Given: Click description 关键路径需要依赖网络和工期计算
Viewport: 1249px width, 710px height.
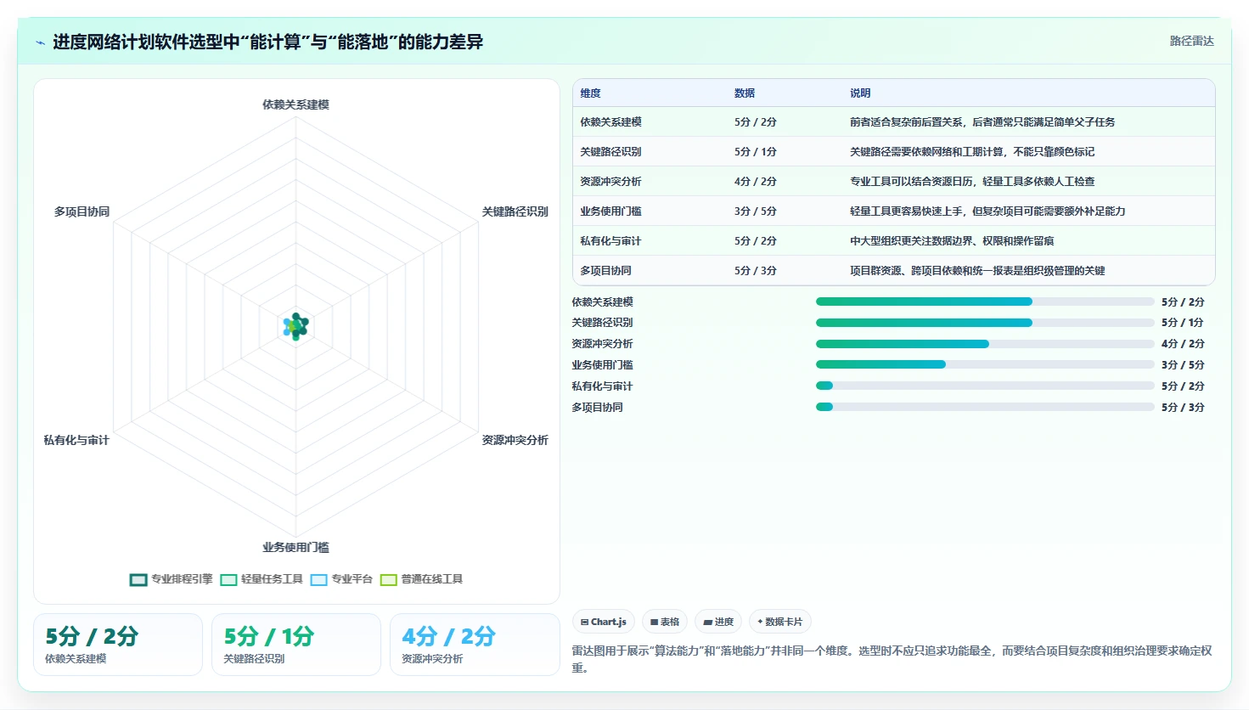Looking at the screenshot, I should pos(972,152).
